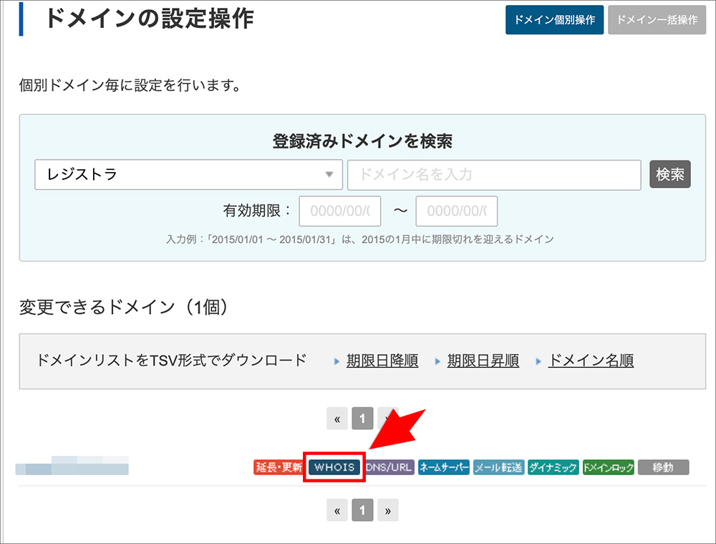This screenshot has height=544, width=716.
Task: Open the WHOIS settings for the domain
Action: point(334,467)
